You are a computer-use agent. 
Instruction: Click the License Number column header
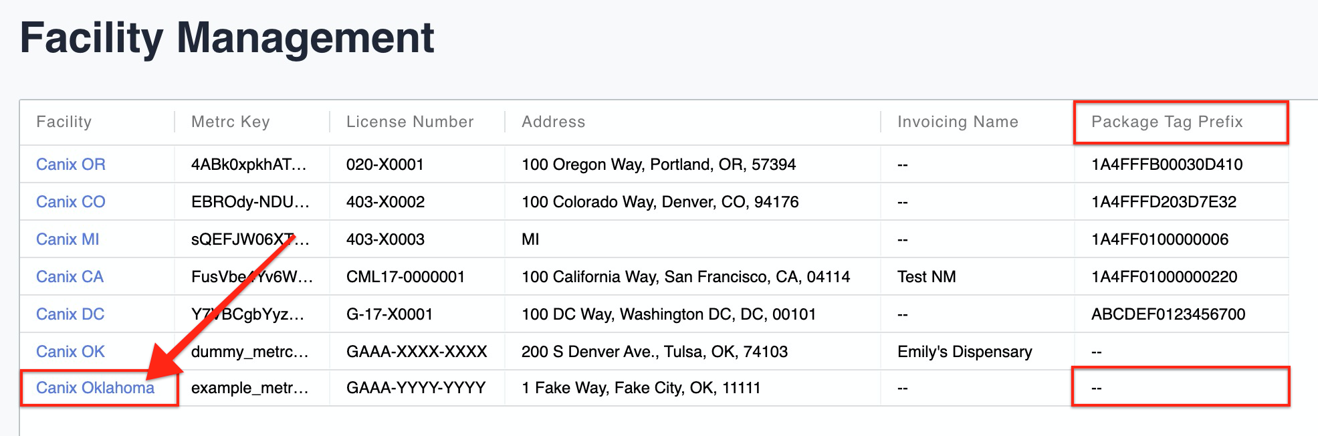pos(409,122)
